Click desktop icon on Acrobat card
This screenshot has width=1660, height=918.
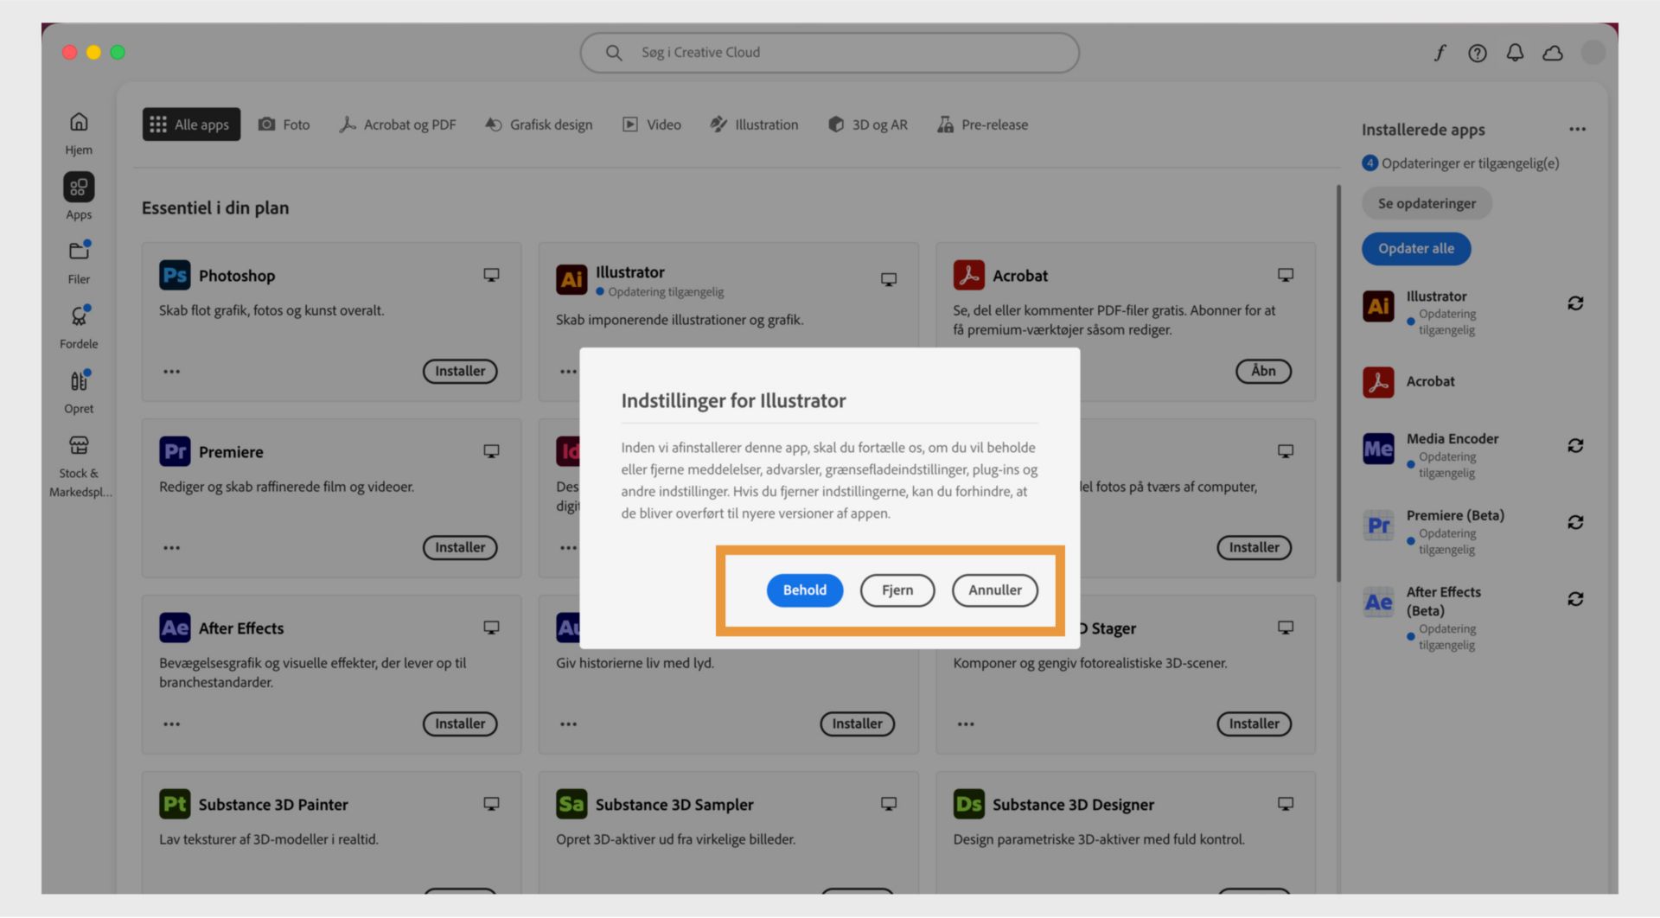1286,275
